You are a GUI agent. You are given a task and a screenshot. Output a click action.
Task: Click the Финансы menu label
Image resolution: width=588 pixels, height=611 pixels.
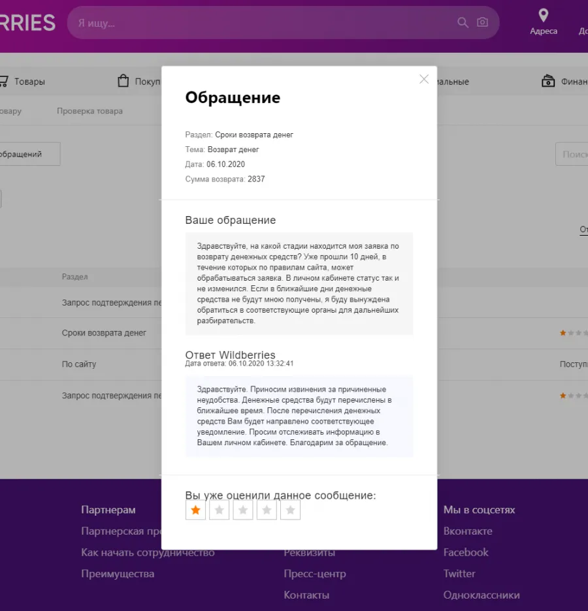click(574, 82)
